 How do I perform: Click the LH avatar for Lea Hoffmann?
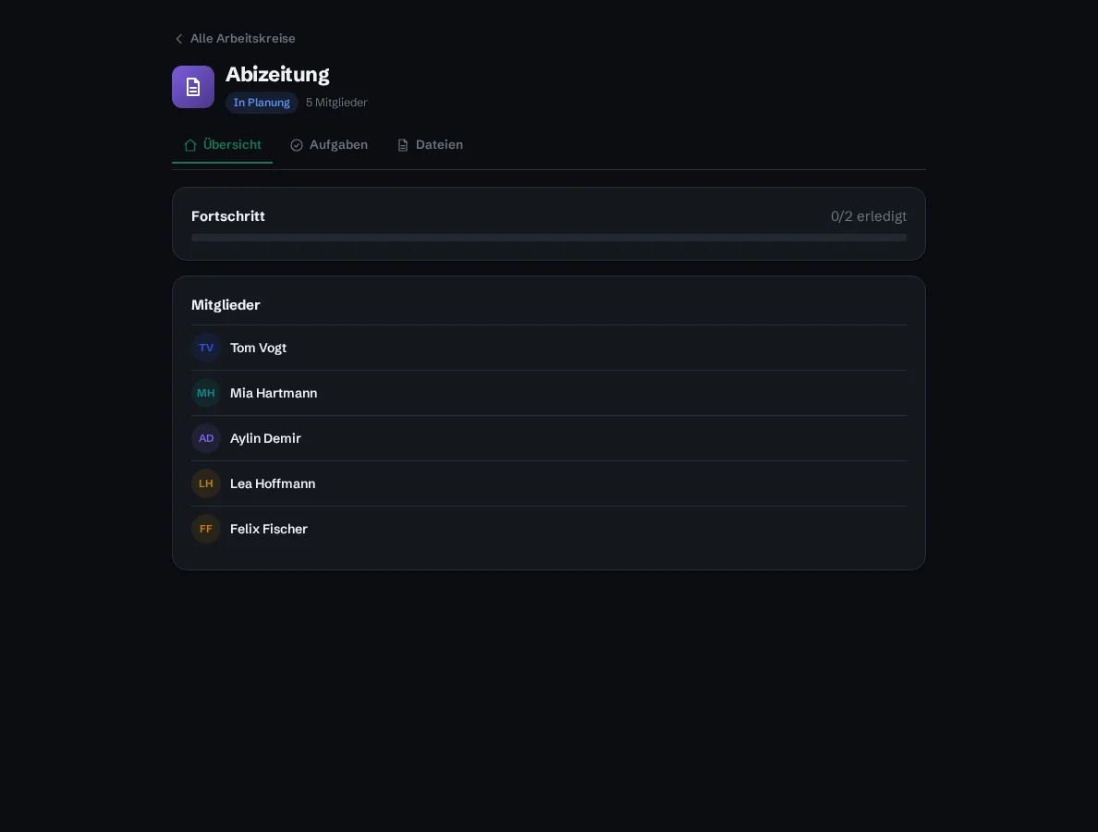pyautogui.click(x=206, y=483)
